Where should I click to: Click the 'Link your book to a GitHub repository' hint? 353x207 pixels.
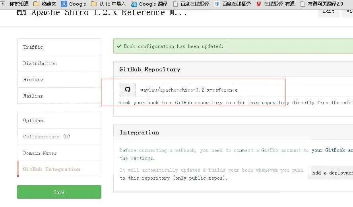(x=236, y=103)
